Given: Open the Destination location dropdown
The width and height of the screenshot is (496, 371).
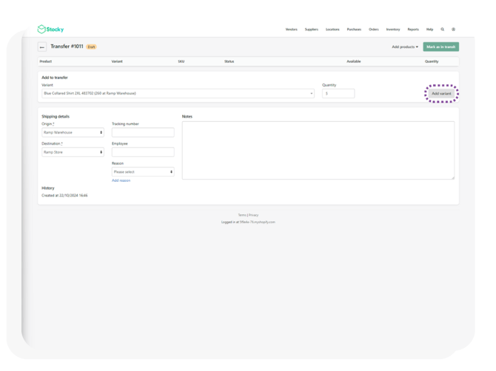Looking at the screenshot, I should click(73, 152).
